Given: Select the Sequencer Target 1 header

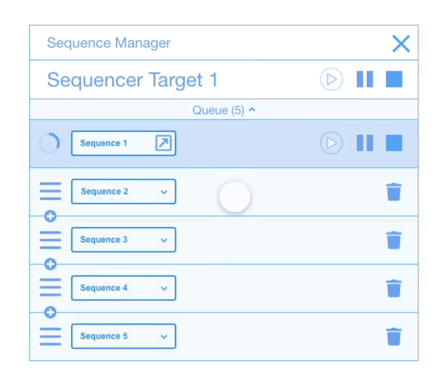Looking at the screenshot, I should [132, 79].
